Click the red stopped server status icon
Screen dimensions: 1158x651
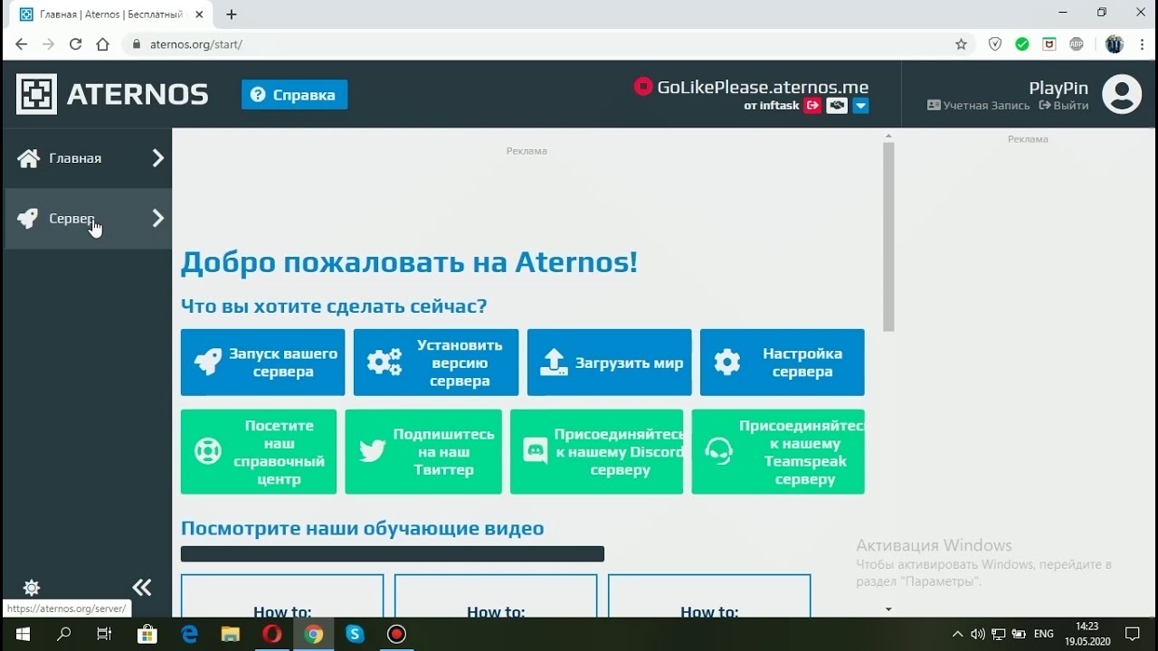click(643, 87)
